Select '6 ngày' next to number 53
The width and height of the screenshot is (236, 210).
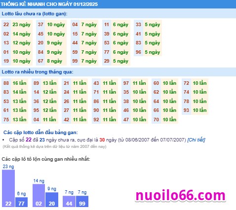tap(120, 43)
